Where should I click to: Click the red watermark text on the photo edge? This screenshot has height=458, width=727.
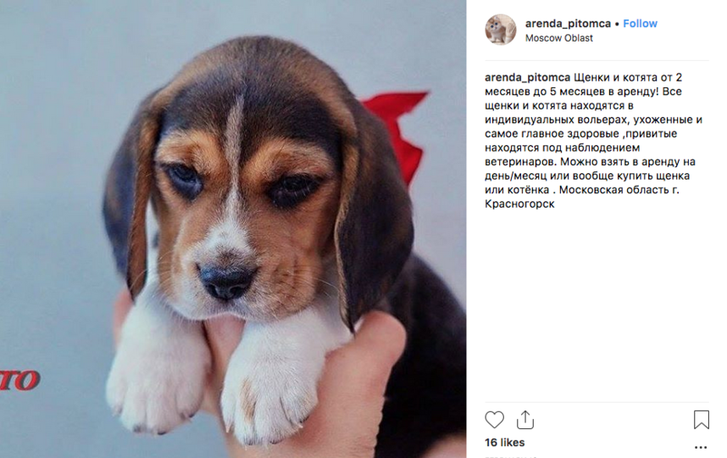(x=19, y=380)
